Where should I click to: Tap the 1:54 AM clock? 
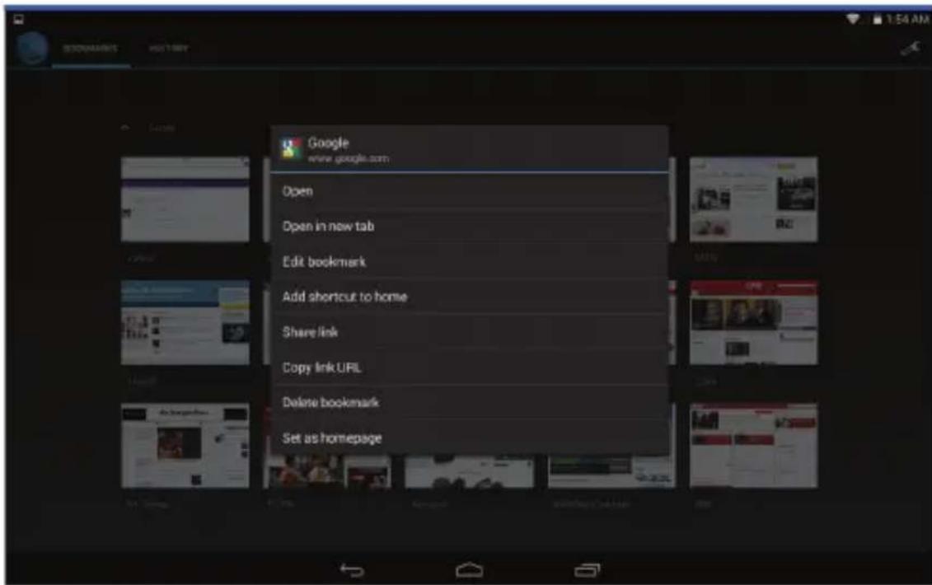click(x=907, y=19)
